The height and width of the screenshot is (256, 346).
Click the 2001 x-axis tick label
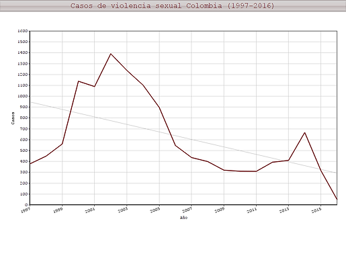(90, 210)
